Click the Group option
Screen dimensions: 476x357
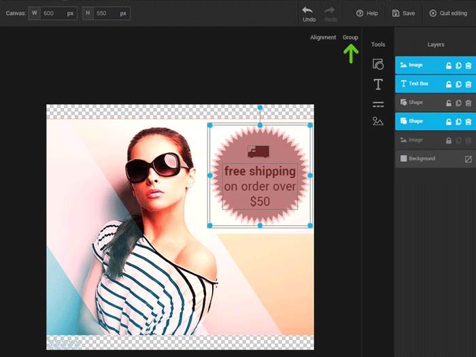click(x=350, y=37)
